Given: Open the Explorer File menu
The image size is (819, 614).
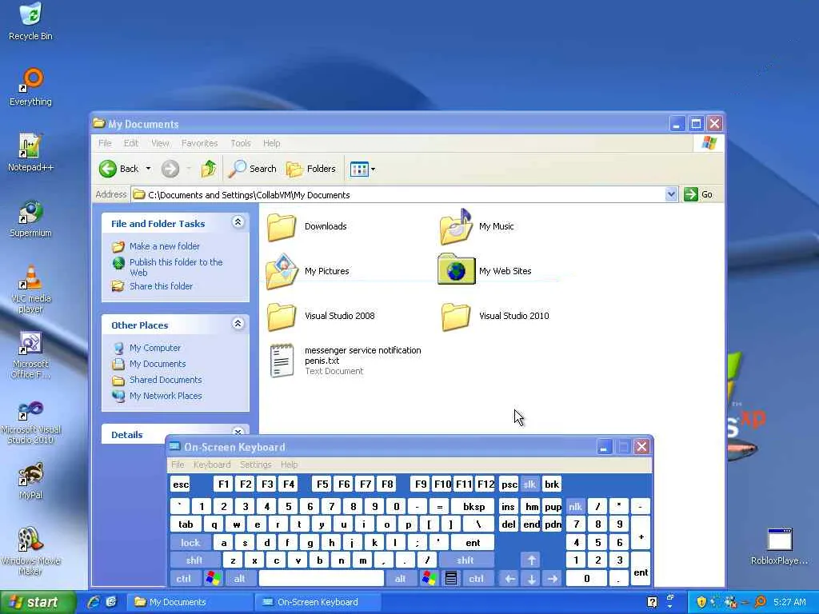Looking at the screenshot, I should pyautogui.click(x=105, y=143).
